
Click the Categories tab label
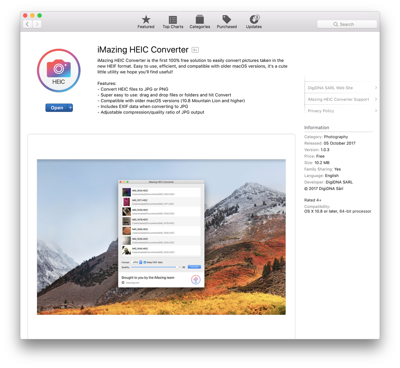tap(200, 27)
